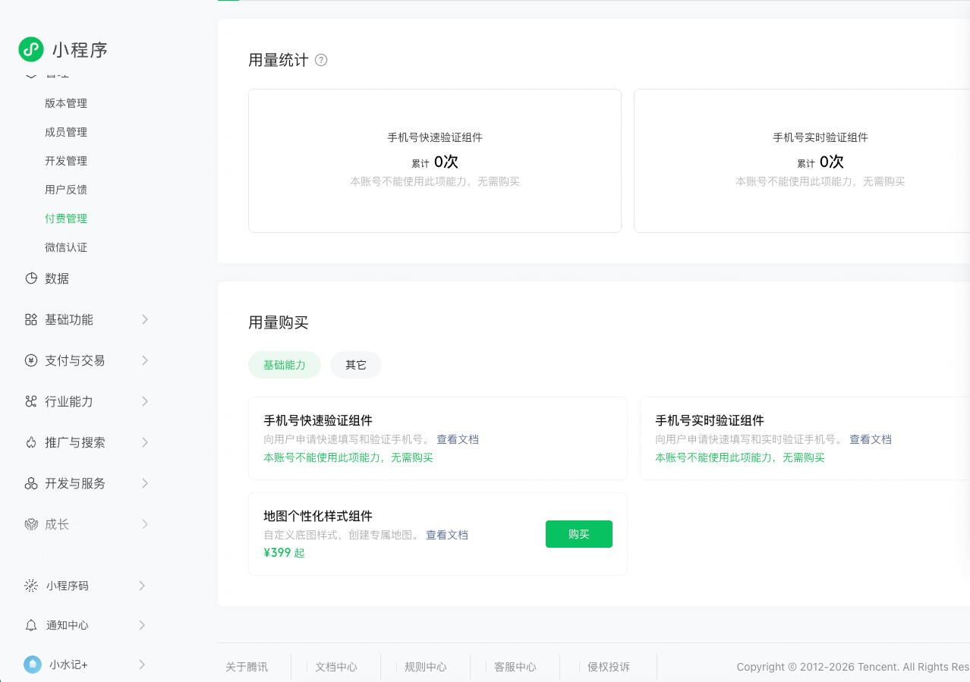The image size is (970, 682).
Task: Click the 通知中心 bell icon
Action: 31,625
